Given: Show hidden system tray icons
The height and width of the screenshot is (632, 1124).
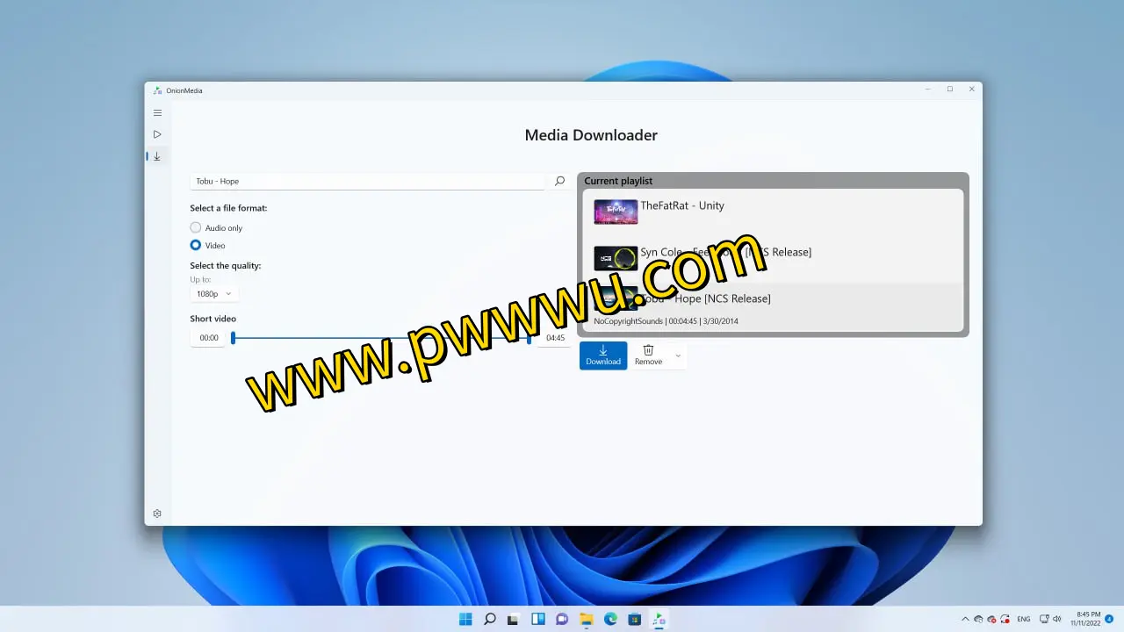Looking at the screenshot, I should pyautogui.click(x=966, y=619).
